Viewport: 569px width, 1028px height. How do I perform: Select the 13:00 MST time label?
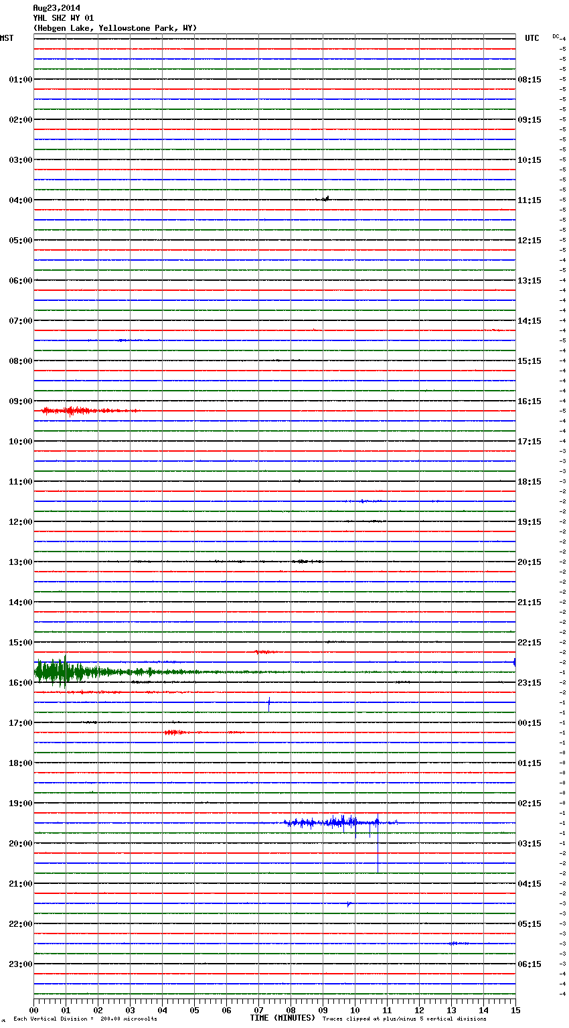pos(20,562)
